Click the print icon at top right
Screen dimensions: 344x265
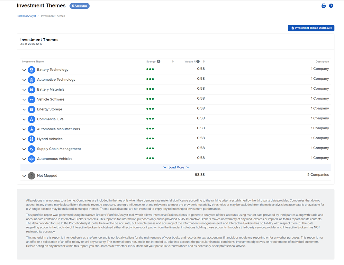click(x=323, y=6)
